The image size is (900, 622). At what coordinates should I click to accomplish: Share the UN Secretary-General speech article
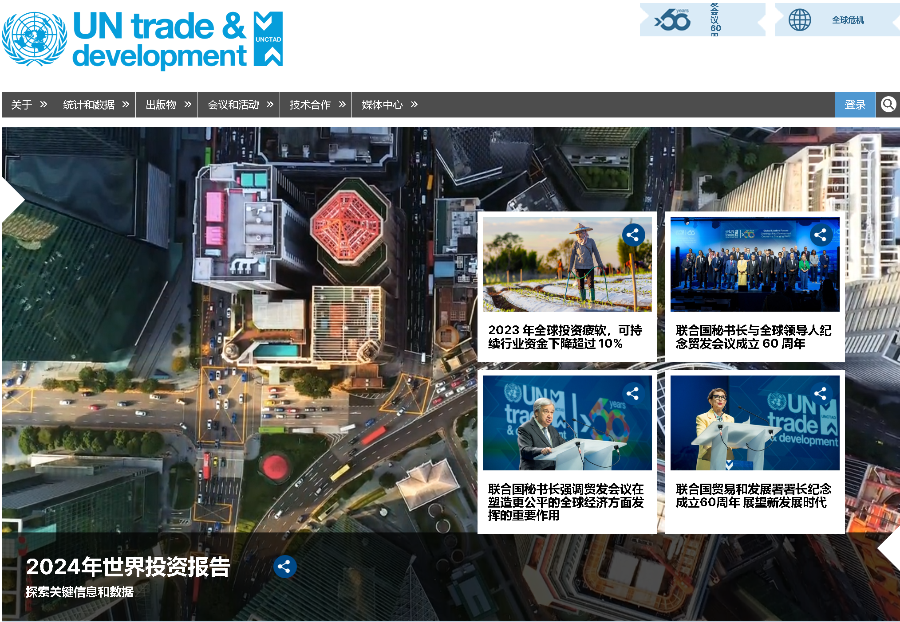[x=633, y=393]
